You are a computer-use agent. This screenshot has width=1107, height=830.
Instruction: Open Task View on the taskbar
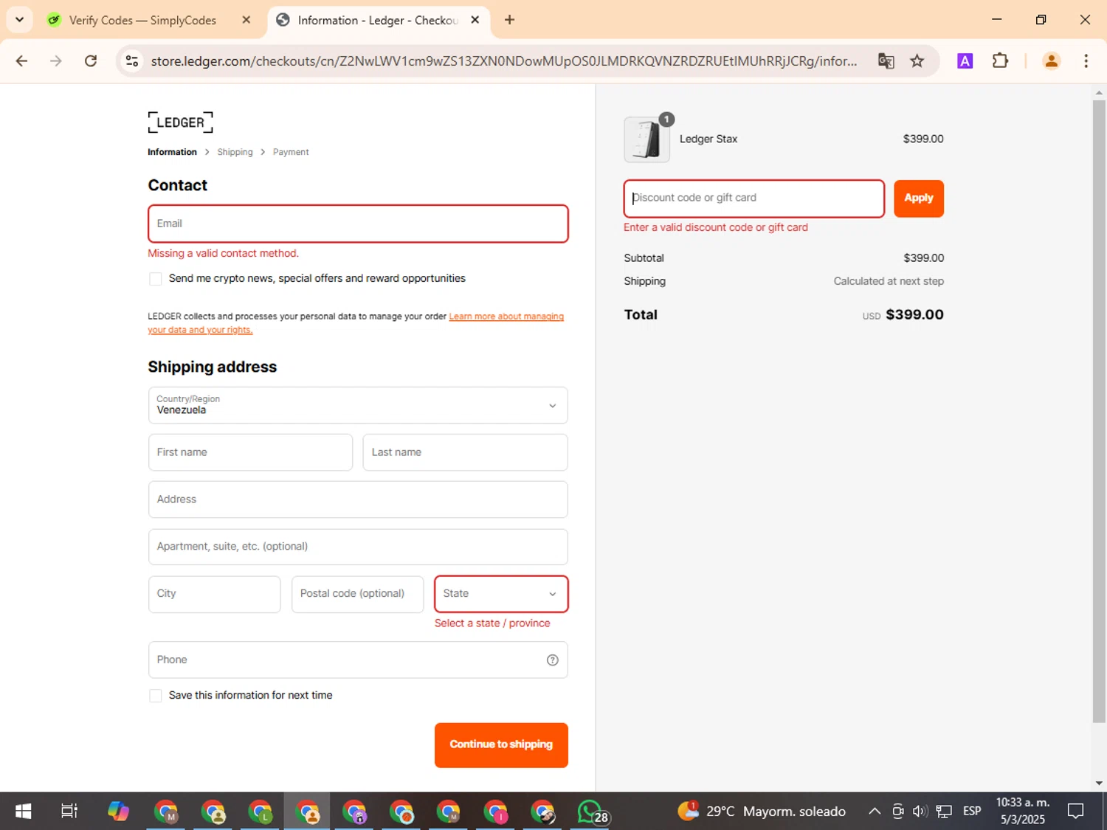(x=69, y=812)
